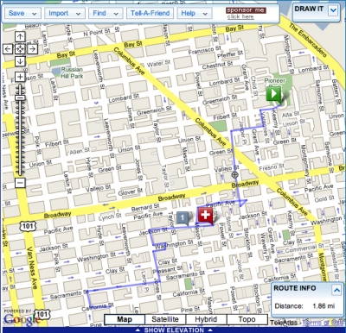346x333 pixels.
Task: Click the zoom slider track near its bottom
Action: tap(20, 171)
